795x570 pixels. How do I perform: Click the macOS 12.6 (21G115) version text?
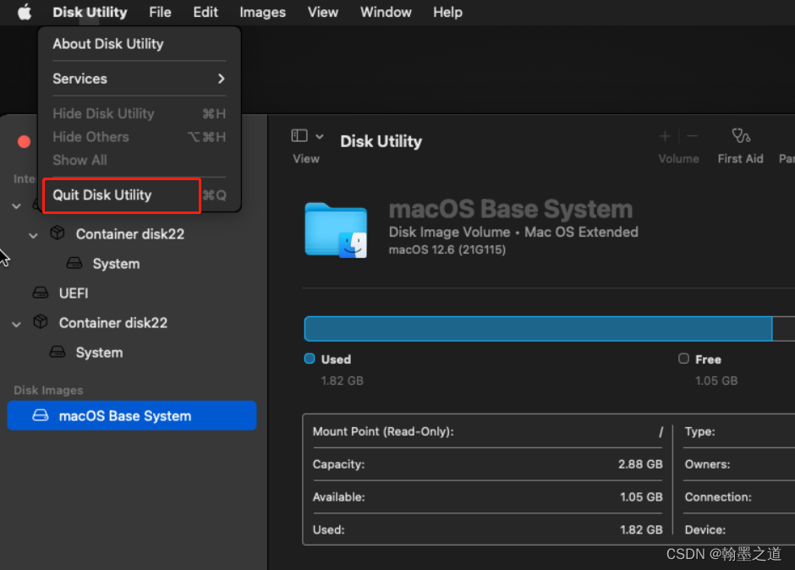(x=447, y=249)
